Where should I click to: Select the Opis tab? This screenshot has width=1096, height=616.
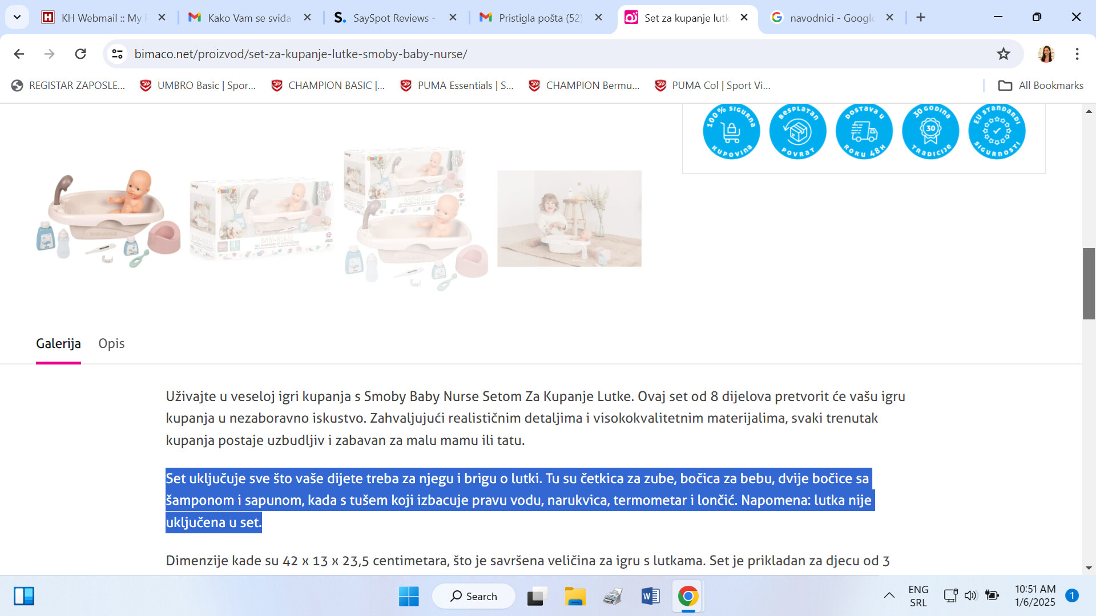tap(111, 343)
